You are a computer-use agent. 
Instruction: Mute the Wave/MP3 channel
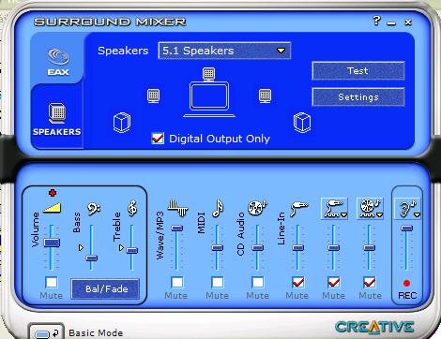point(177,283)
